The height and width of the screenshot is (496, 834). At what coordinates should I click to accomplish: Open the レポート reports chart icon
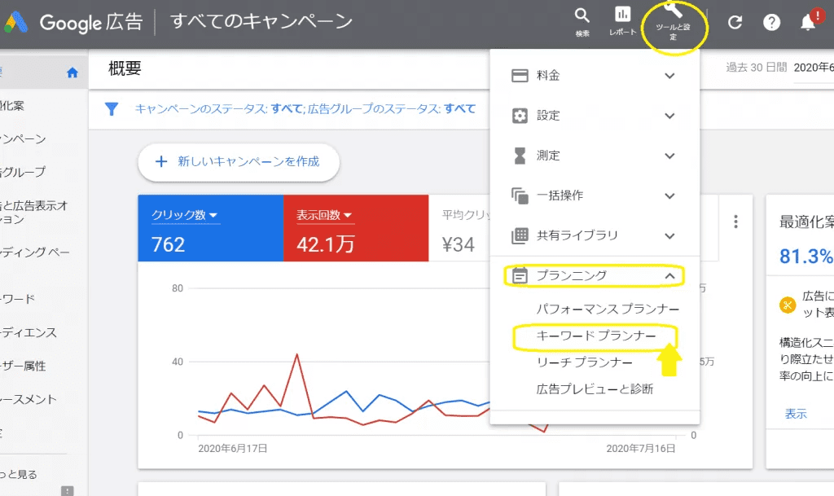pos(622,15)
